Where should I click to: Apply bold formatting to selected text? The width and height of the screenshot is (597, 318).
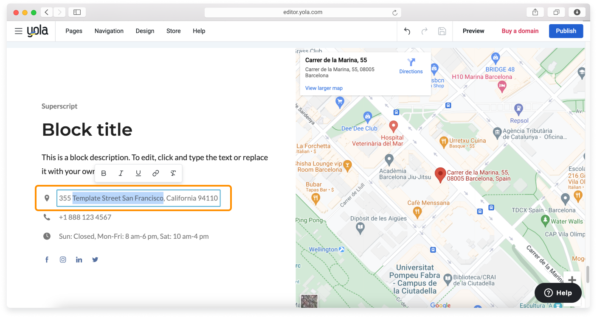coord(104,173)
